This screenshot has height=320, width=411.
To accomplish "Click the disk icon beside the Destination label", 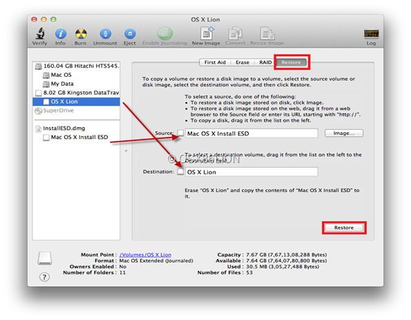I will click(x=180, y=171).
